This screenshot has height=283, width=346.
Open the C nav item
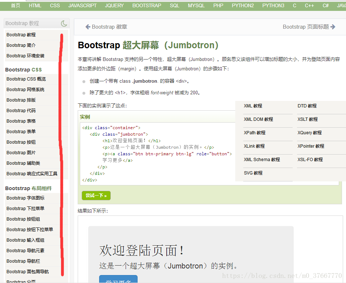coord(294,5)
